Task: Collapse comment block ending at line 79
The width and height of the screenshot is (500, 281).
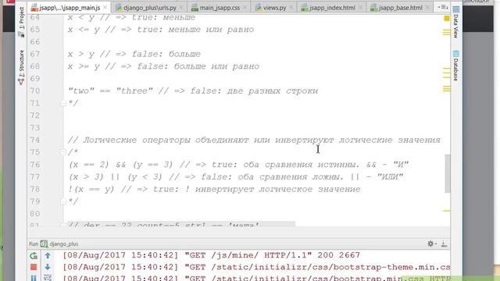Action: (x=63, y=201)
